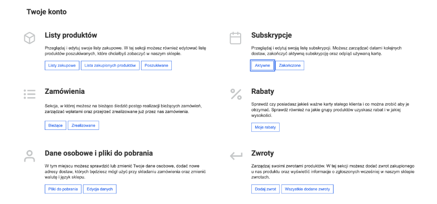Click the return arrow icon beside Zwroty
The width and height of the screenshot is (437, 204).
click(236, 156)
